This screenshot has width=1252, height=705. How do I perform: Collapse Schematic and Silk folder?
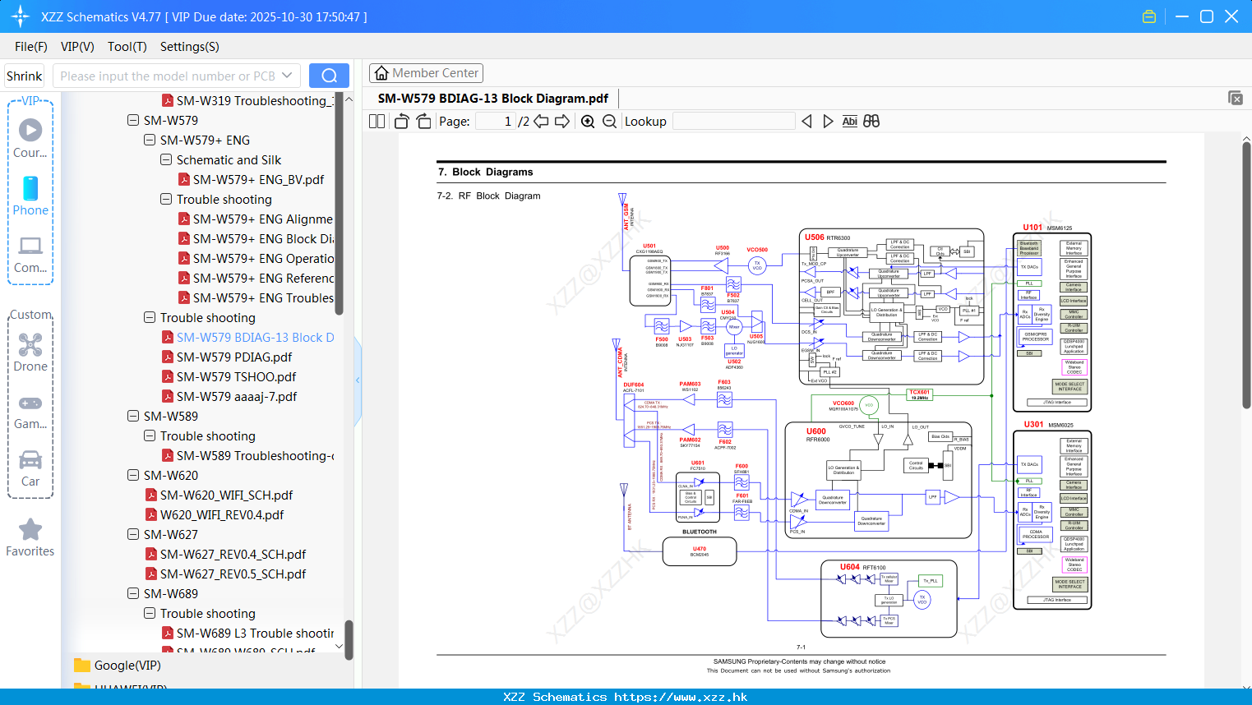tap(166, 159)
